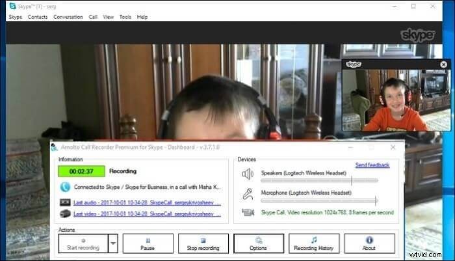The height and width of the screenshot is (261, 455).
Task: Click the self-view video thumbnail
Action: click(x=396, y=100)
